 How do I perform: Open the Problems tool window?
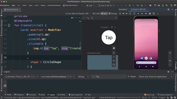(19, 95)
